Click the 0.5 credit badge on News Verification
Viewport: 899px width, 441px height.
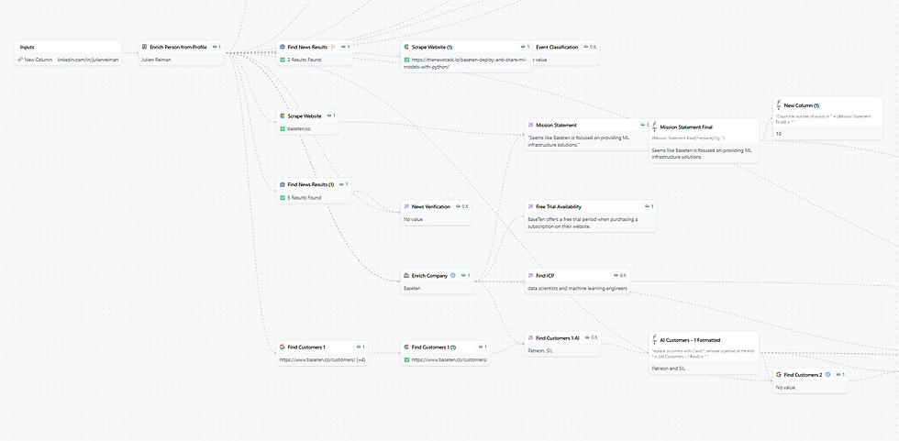click(461, 207)
